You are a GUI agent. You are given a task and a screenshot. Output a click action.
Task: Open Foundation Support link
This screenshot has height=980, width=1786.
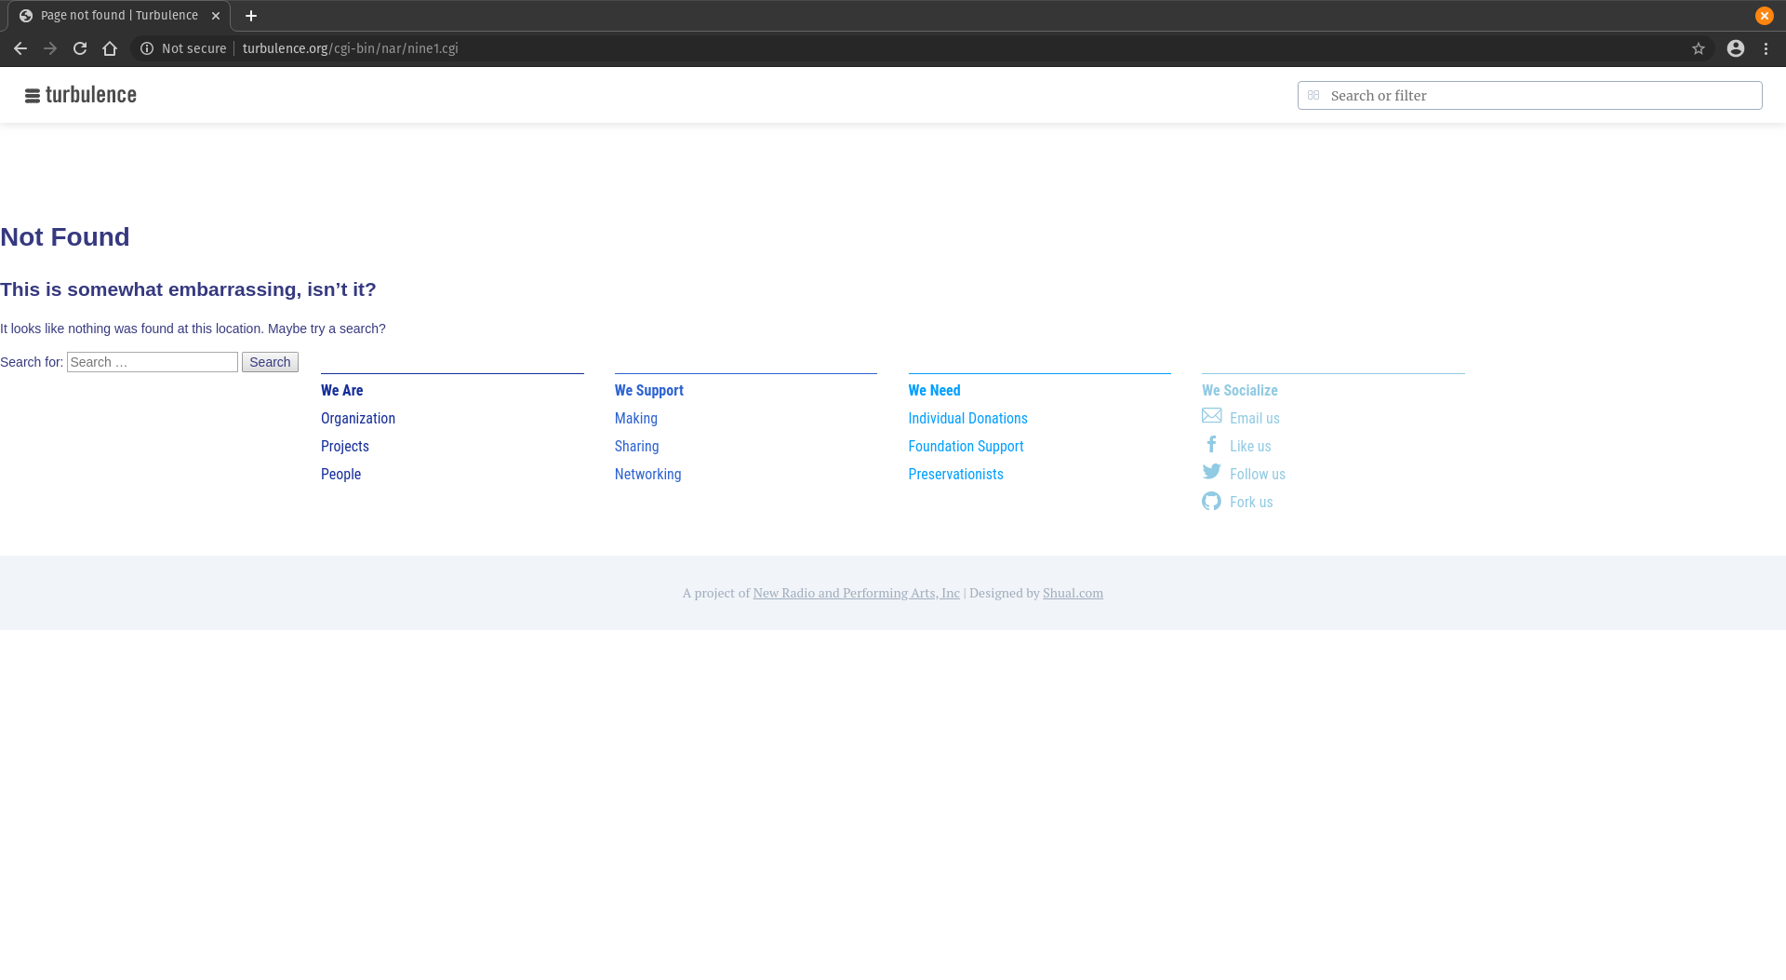pyautogui.click(x=966, y=447)
